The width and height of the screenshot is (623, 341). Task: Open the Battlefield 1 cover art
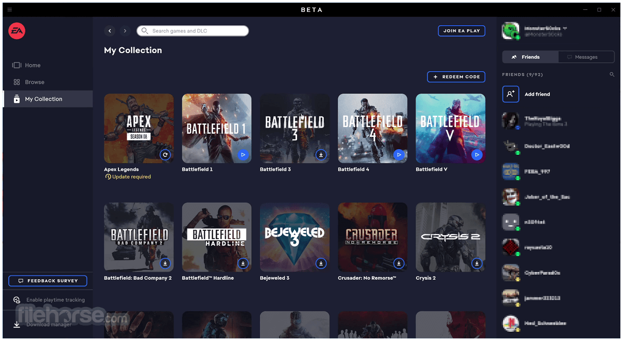coord(217,128)
